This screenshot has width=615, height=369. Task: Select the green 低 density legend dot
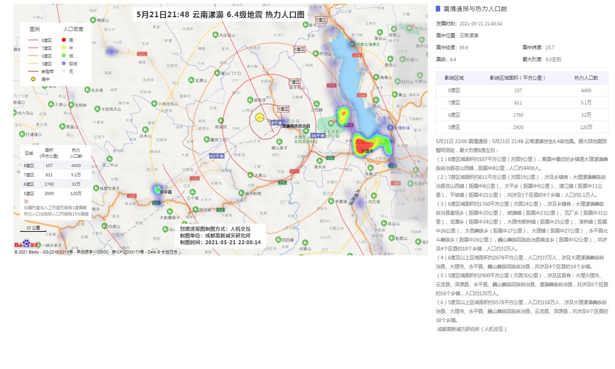64,56
